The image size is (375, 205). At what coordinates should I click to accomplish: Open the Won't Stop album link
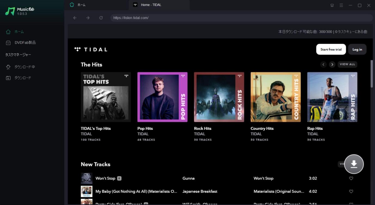click(x=264, y=178)
